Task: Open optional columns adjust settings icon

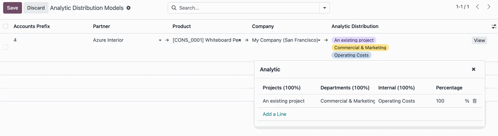Action: (x=494, y=26)
